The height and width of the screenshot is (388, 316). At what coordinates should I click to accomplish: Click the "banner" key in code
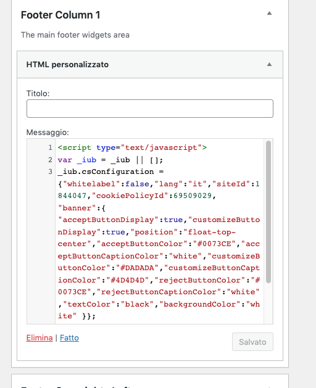[77, 208]
